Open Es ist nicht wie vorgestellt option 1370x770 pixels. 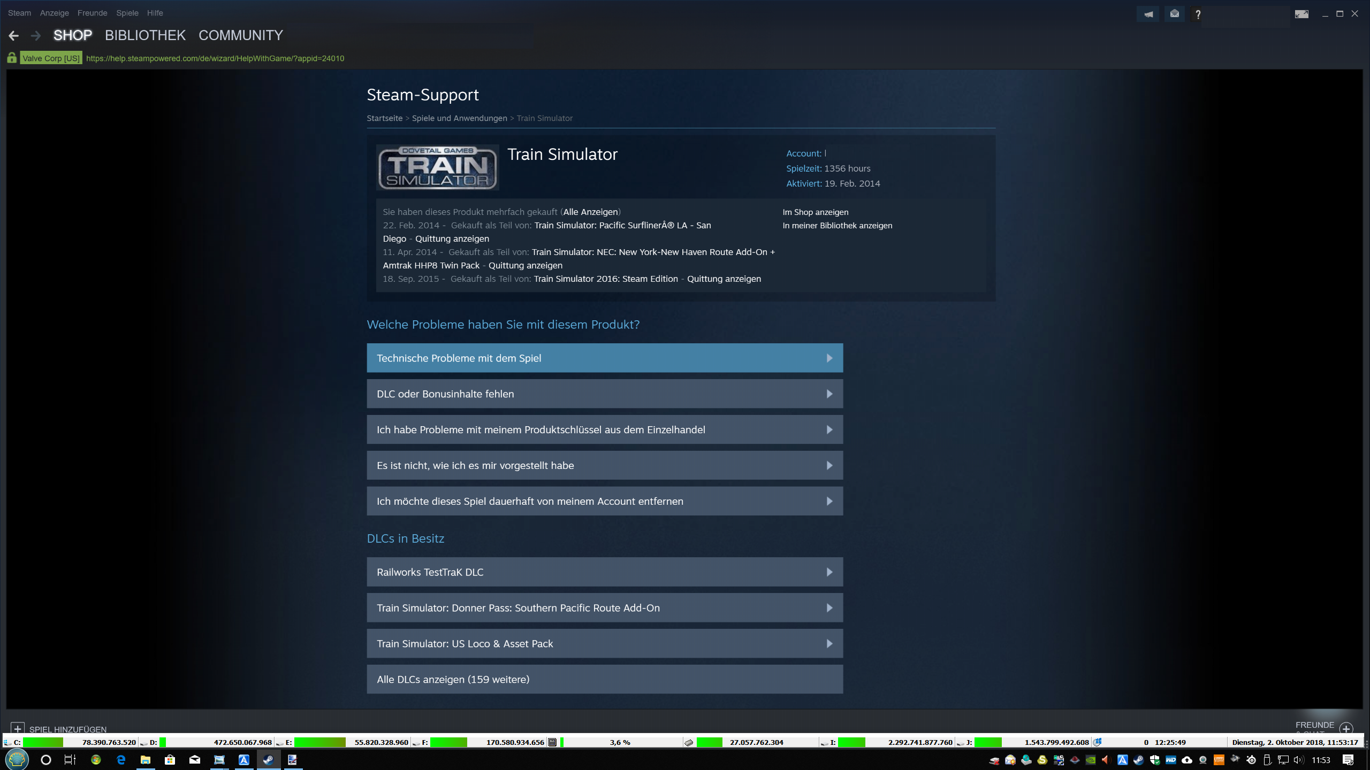point(605,466)
